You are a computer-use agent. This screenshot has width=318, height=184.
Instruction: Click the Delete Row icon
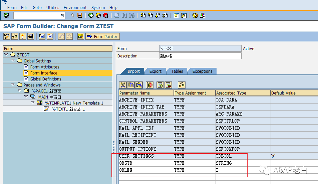168,85
